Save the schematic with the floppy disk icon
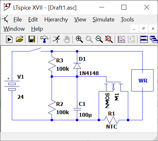 pos(32,39)
